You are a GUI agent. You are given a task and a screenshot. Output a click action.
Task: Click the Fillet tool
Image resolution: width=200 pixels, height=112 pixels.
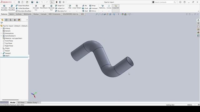point(70,7)
